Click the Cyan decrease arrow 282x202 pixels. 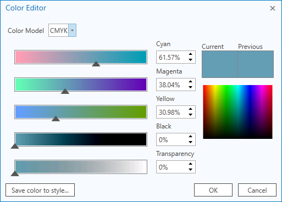click(x=191, y=60)
